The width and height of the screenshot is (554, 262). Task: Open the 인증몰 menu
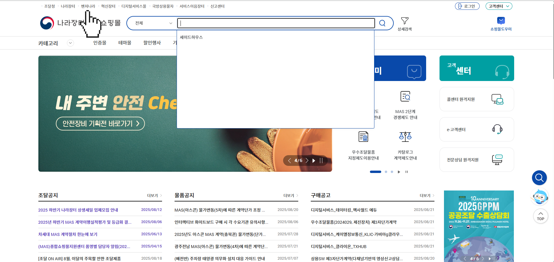100,43
